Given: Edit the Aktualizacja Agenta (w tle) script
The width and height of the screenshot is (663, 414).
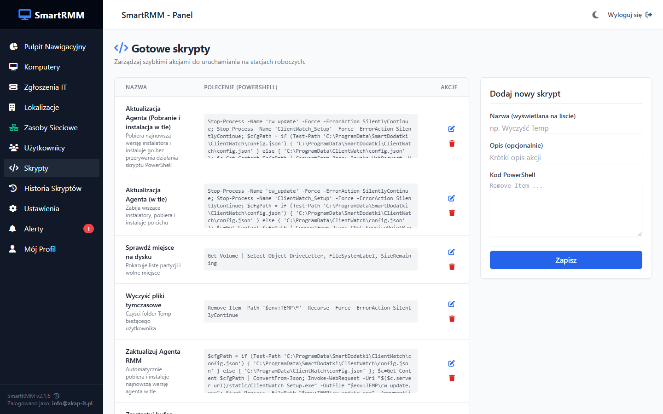Looking at the screenshot, I should click(452, 198).
